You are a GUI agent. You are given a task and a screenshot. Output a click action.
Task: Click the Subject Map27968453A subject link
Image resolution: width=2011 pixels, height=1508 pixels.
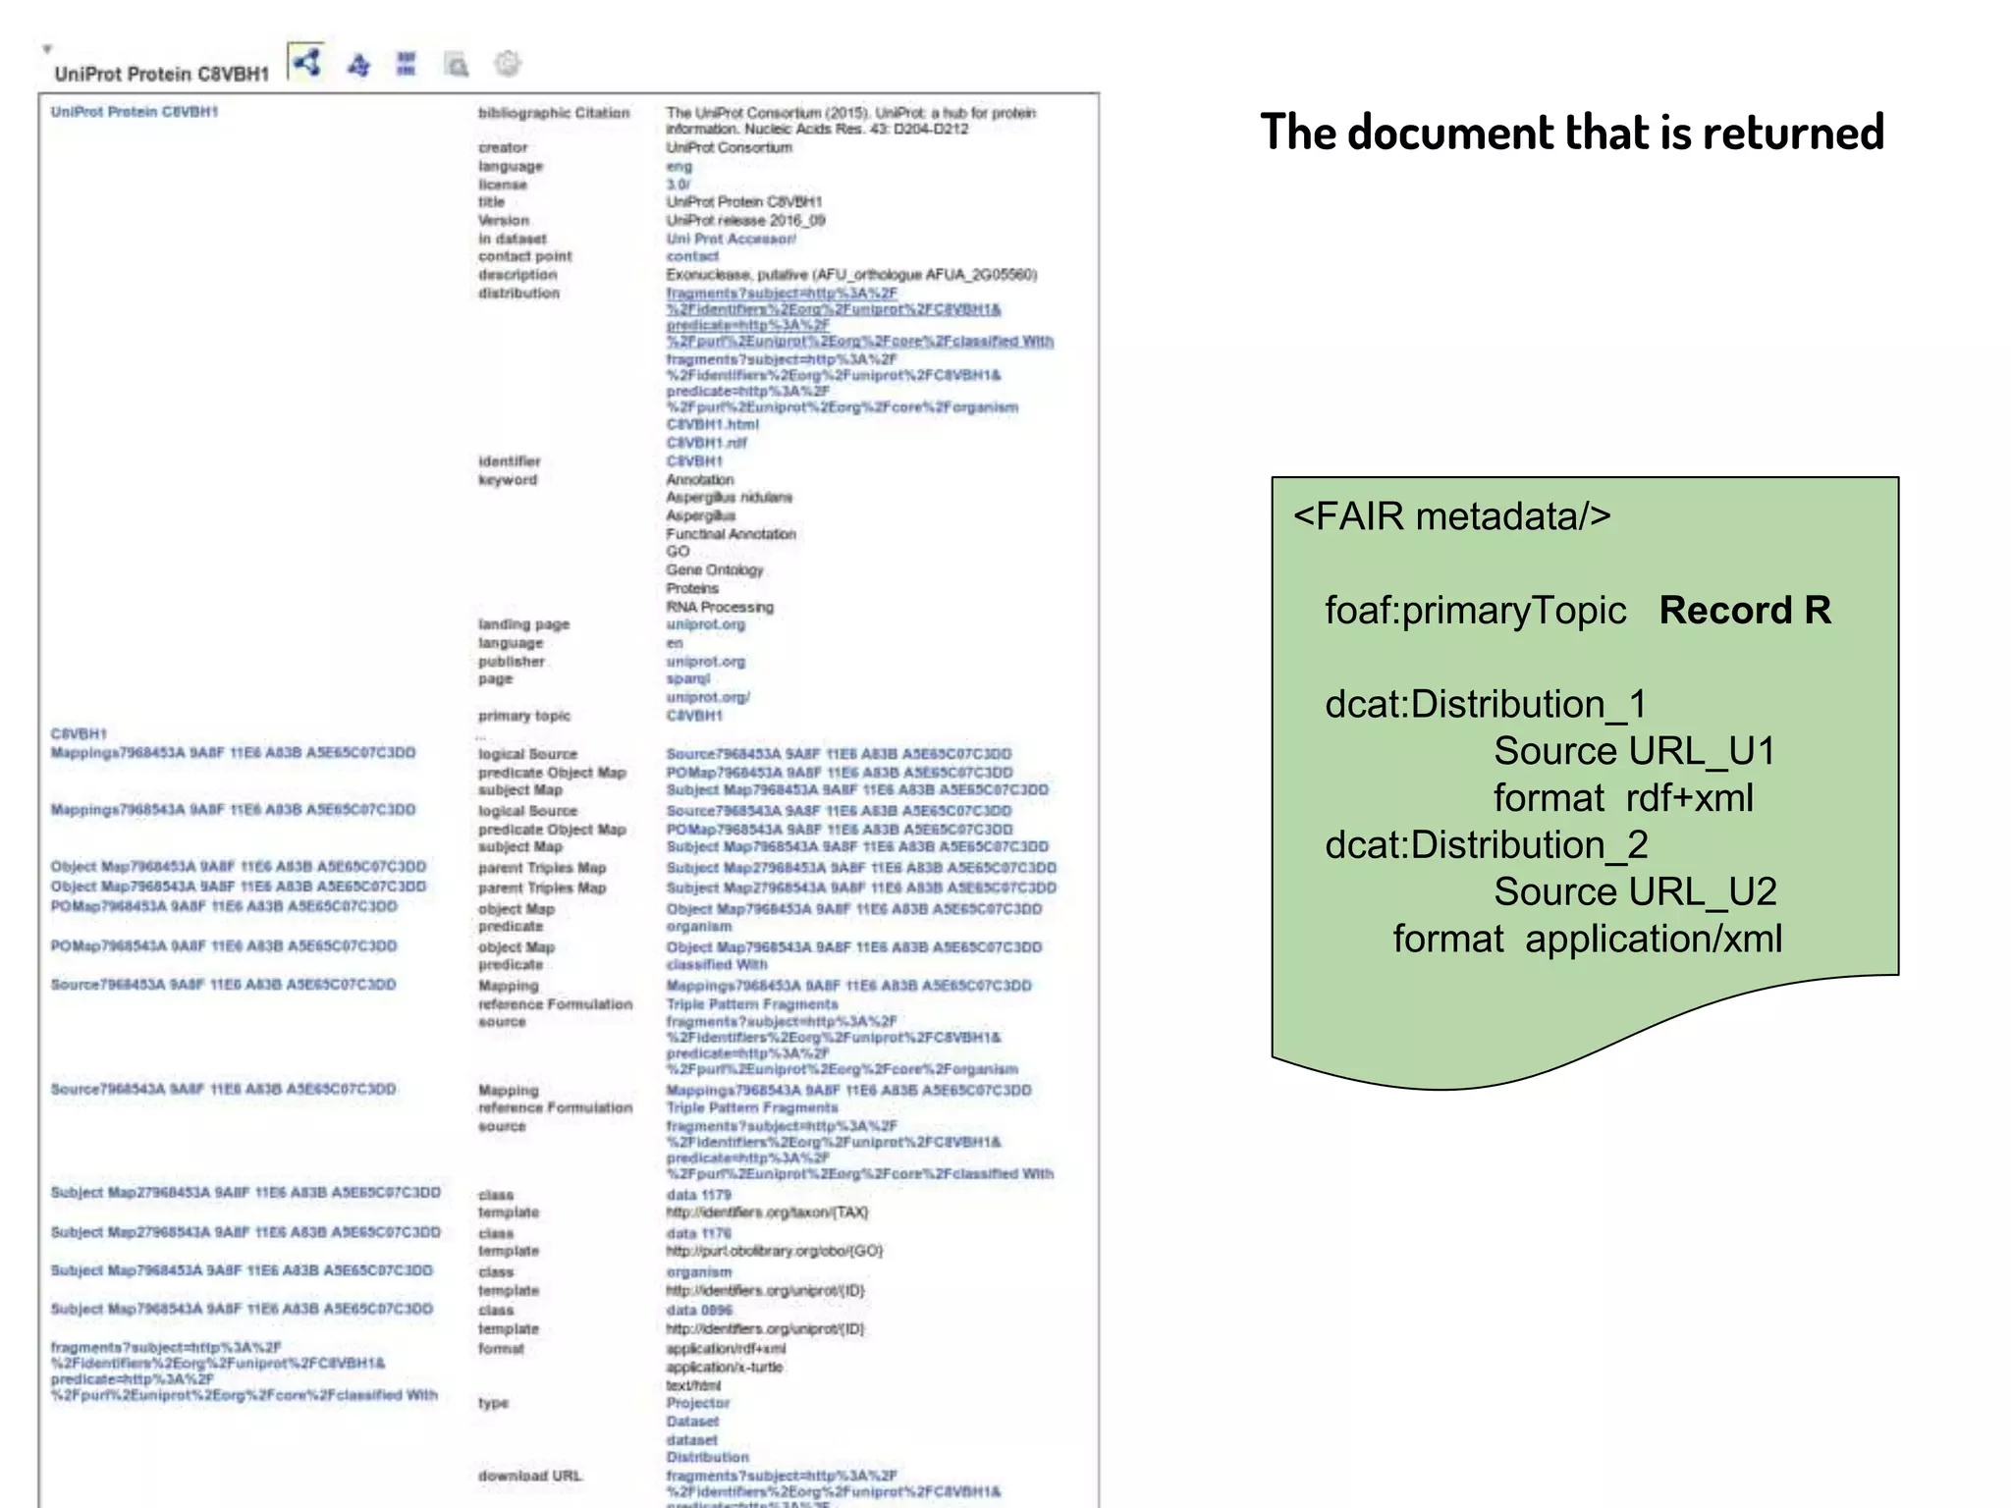(246, 1193)
